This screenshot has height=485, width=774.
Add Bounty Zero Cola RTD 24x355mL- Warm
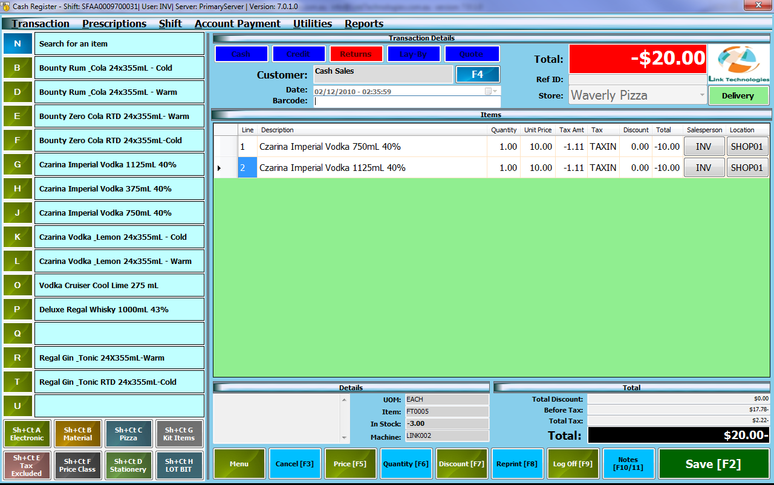119,116
